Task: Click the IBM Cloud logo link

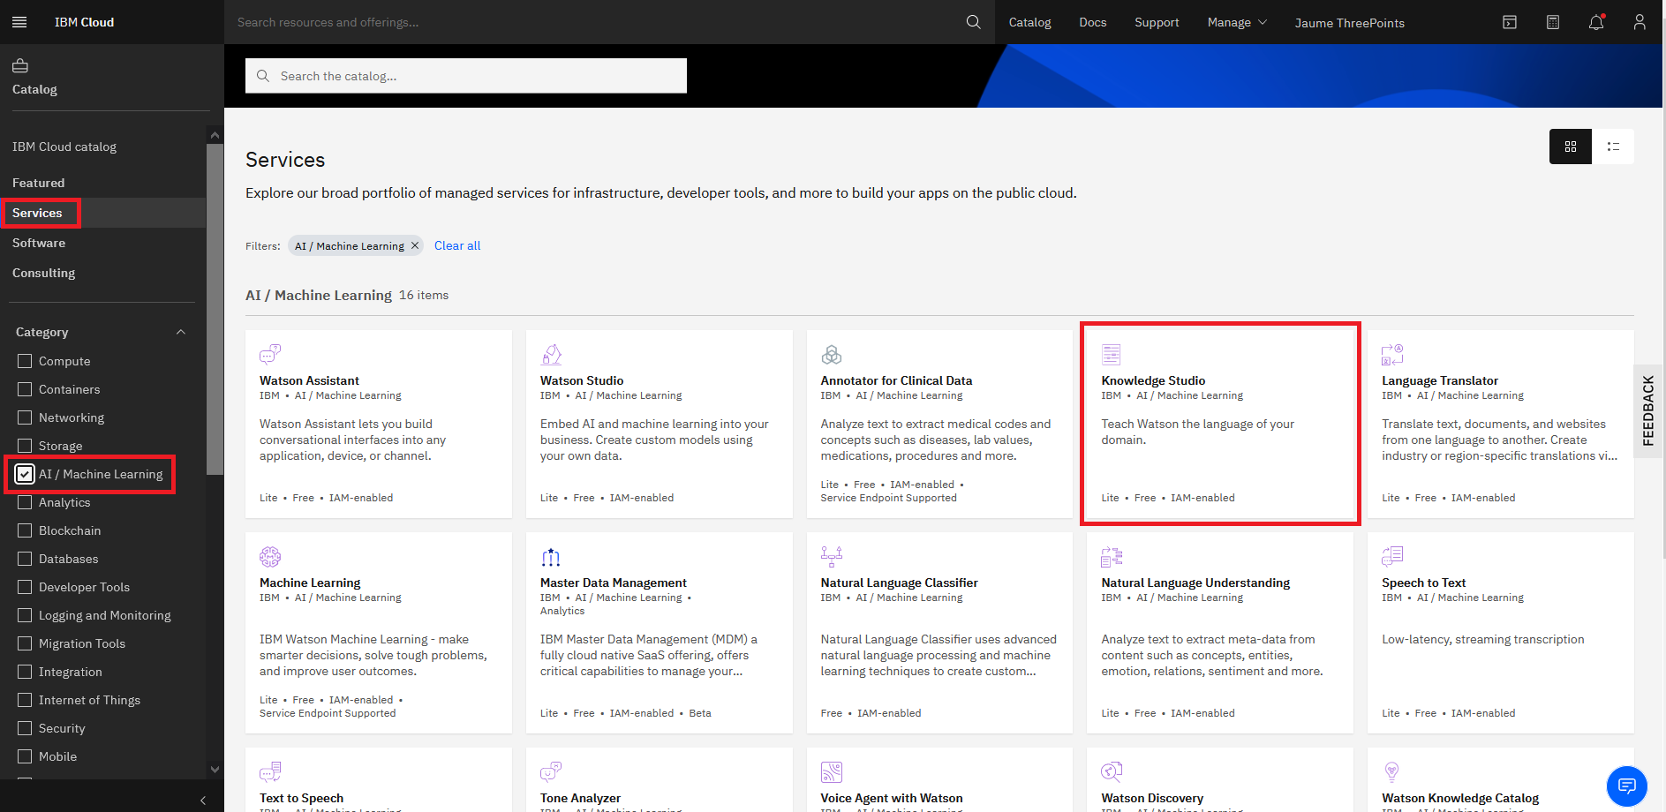Action: click(84, 22)
